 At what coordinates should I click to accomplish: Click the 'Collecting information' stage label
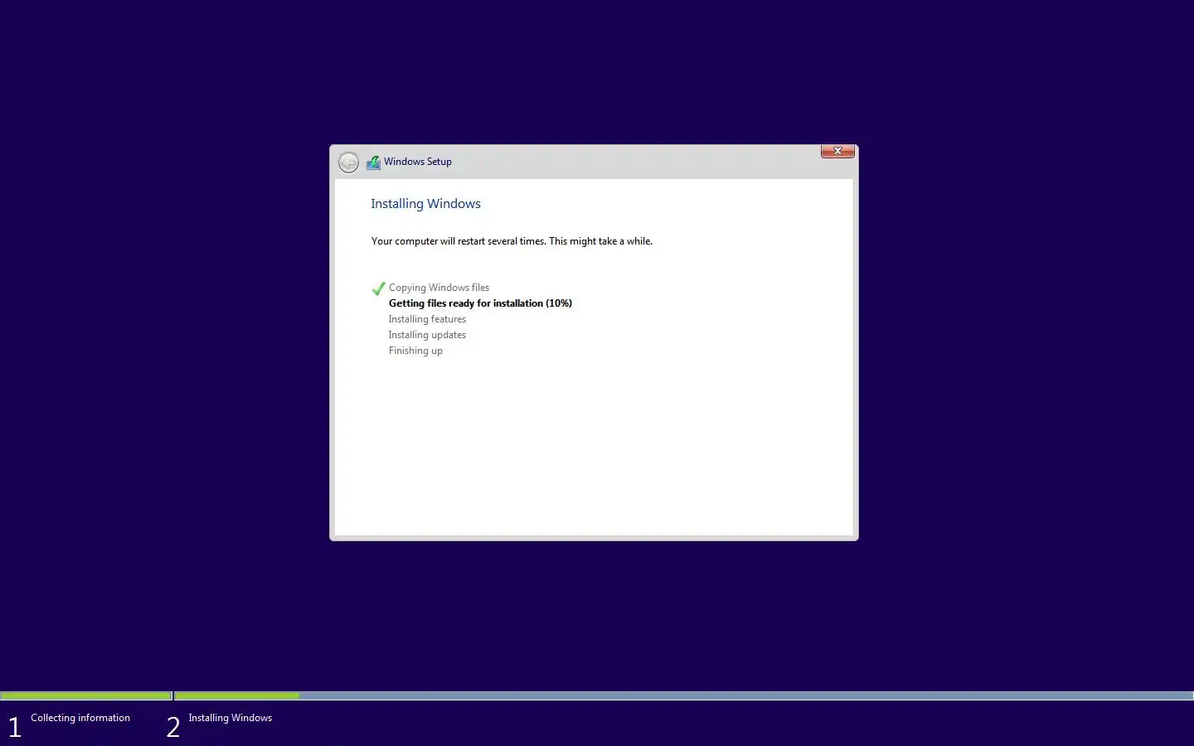[x=80, y=718]
